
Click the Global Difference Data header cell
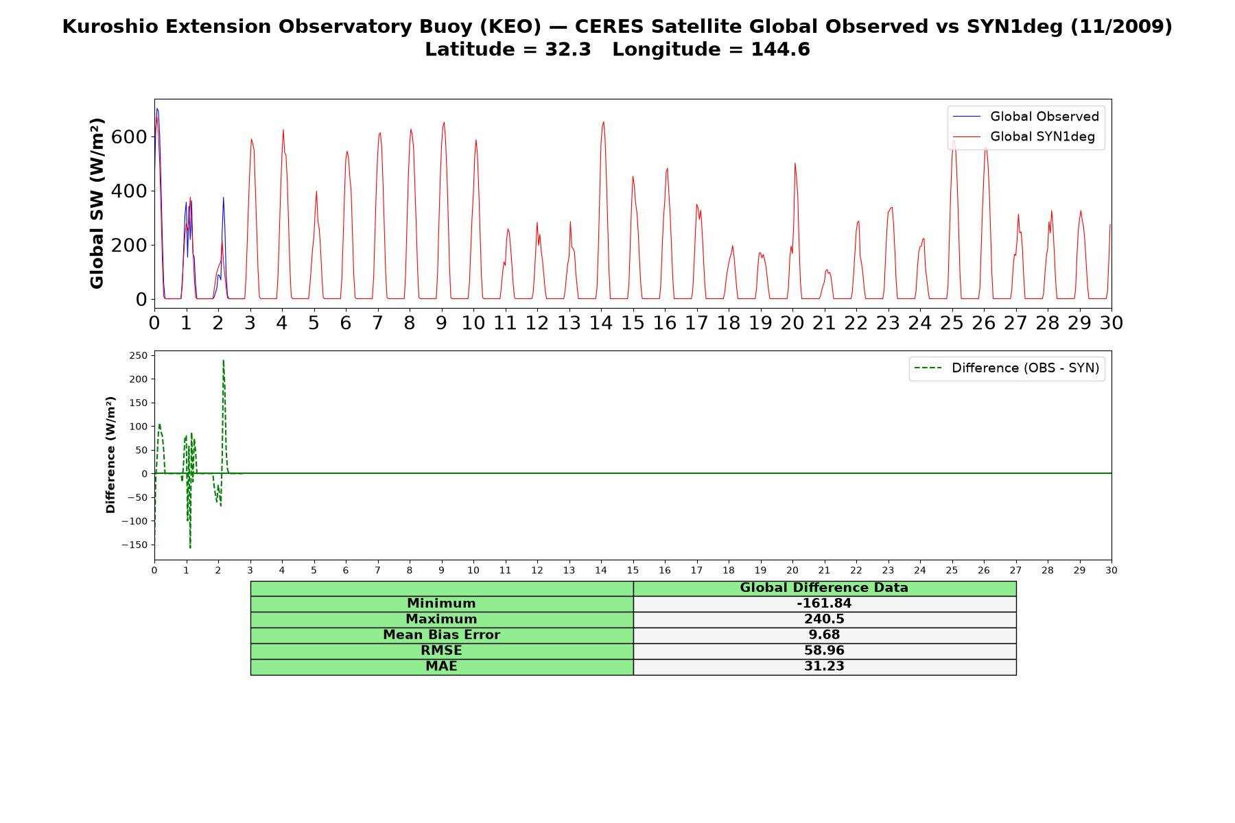pyautogui.click(x=825, y=588)
